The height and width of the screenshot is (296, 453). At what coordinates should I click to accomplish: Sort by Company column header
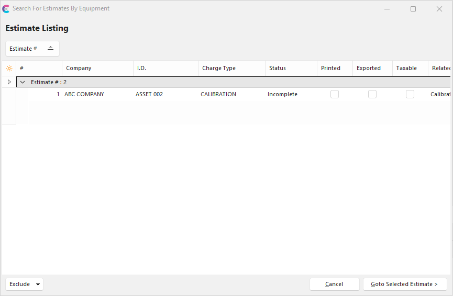coord(79,68)
